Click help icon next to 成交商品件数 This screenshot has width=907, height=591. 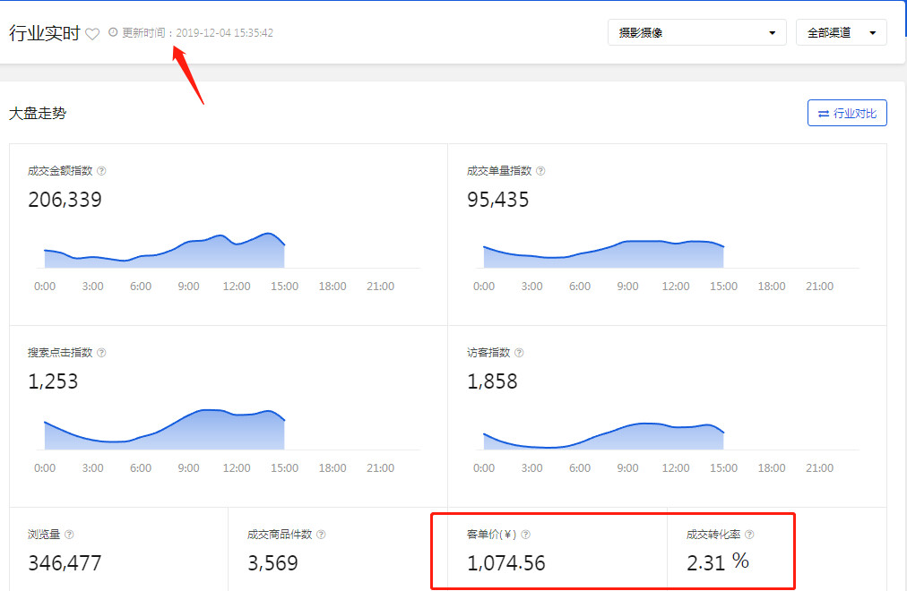coord(321,535)
